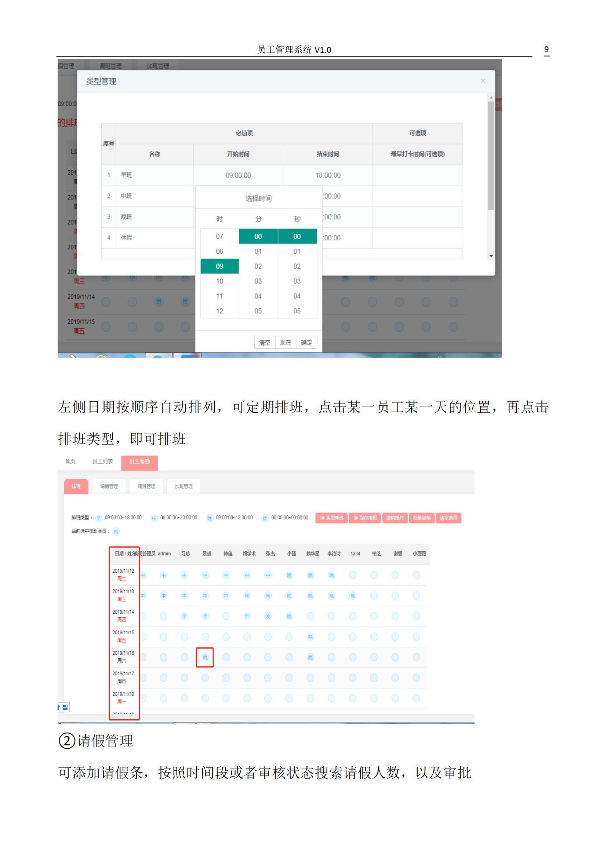Click 小薇薇's empty shift circle on 2019/11/12
This screenshot has width=607, height=858.
(x=416, y=576)
